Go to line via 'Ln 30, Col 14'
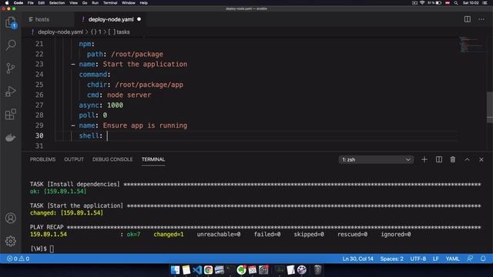Image resolution: width=493 pixels, height=277 pixels. pyautogui.click(x=357, y=259)
